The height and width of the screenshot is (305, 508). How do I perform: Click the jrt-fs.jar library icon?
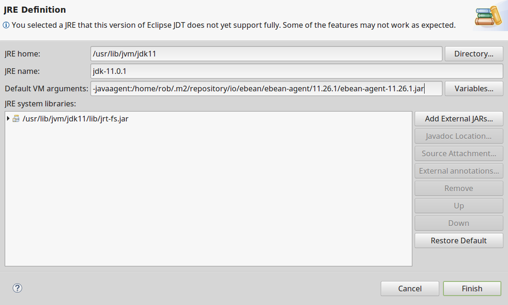pos(16,119)
